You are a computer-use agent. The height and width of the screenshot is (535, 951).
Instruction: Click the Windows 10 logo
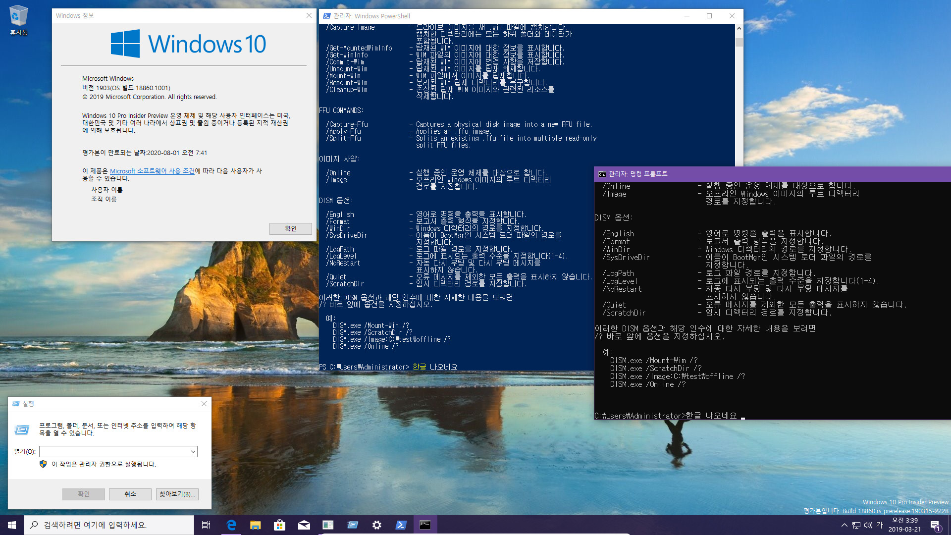coord(188,44)
